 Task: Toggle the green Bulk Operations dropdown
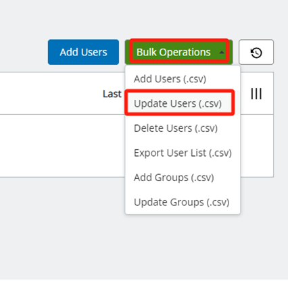[x=179, y=52]
